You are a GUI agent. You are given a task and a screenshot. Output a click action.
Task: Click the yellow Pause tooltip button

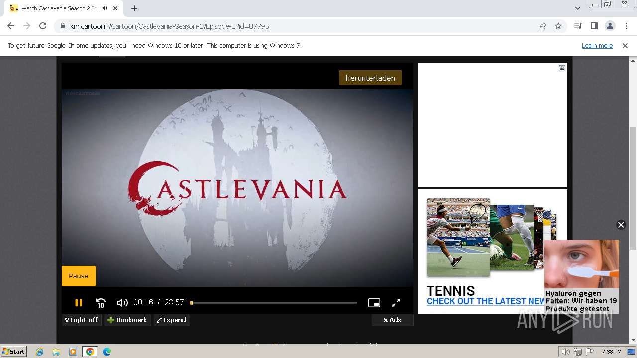pyautogui.click(x=79, y=276)
